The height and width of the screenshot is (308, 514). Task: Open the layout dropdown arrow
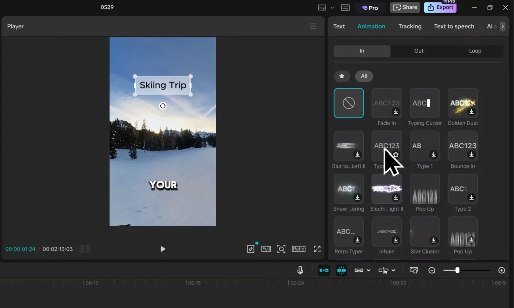pyautogui.click(x=332, y=7)
